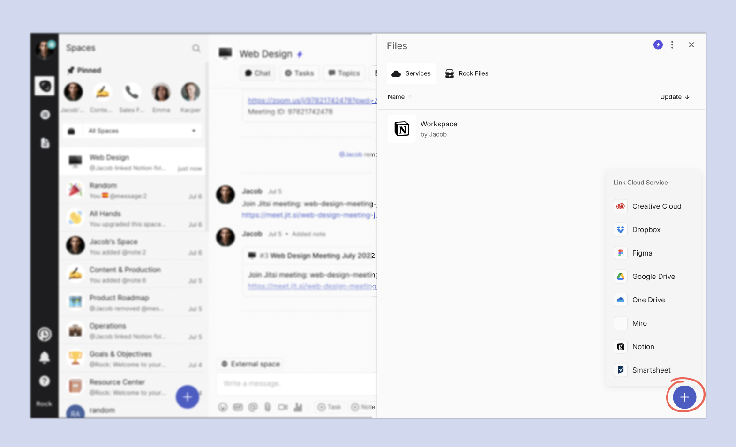The image size is (736, 447).
Task: Choose Figma in Link Cloud Service
Action: point(642,253)
